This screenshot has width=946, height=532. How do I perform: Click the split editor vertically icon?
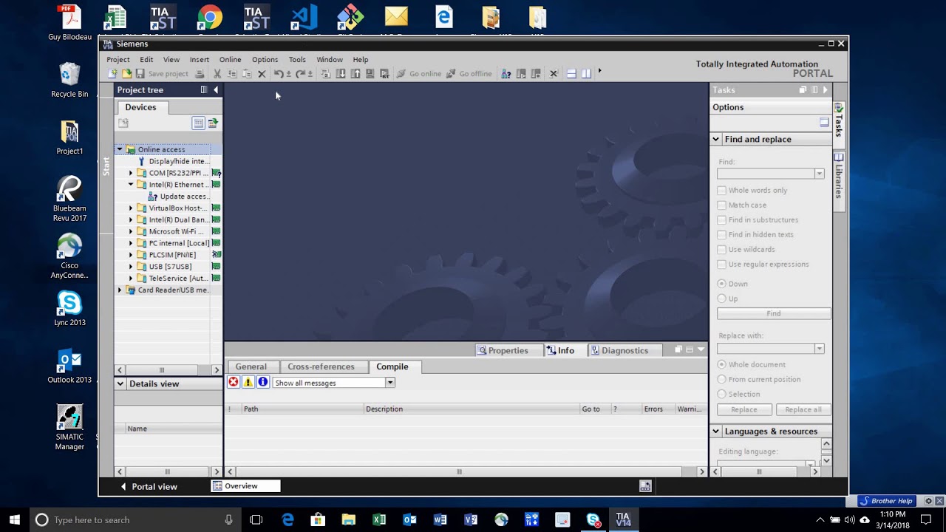(586, 74)
